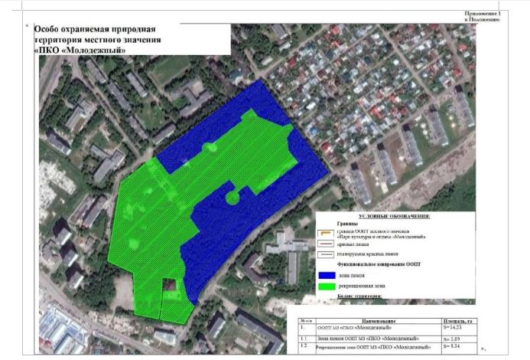530x360 pixels.
Task: Pick the blue 'зона покоя' legend swatch
Action: 325,274
